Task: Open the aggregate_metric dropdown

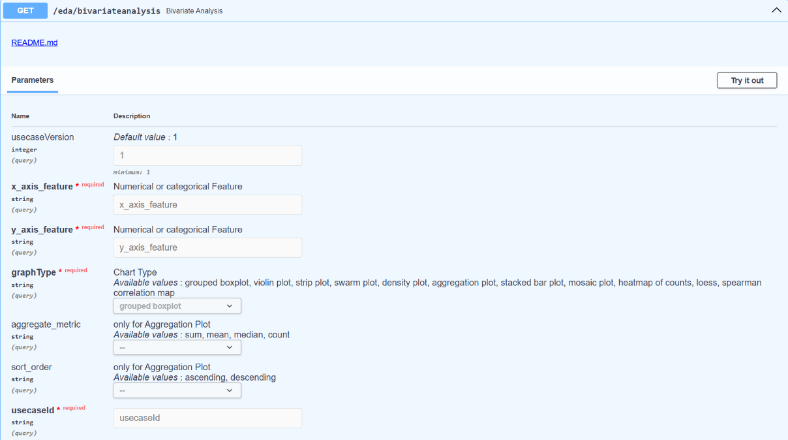Action: [177, 347]
